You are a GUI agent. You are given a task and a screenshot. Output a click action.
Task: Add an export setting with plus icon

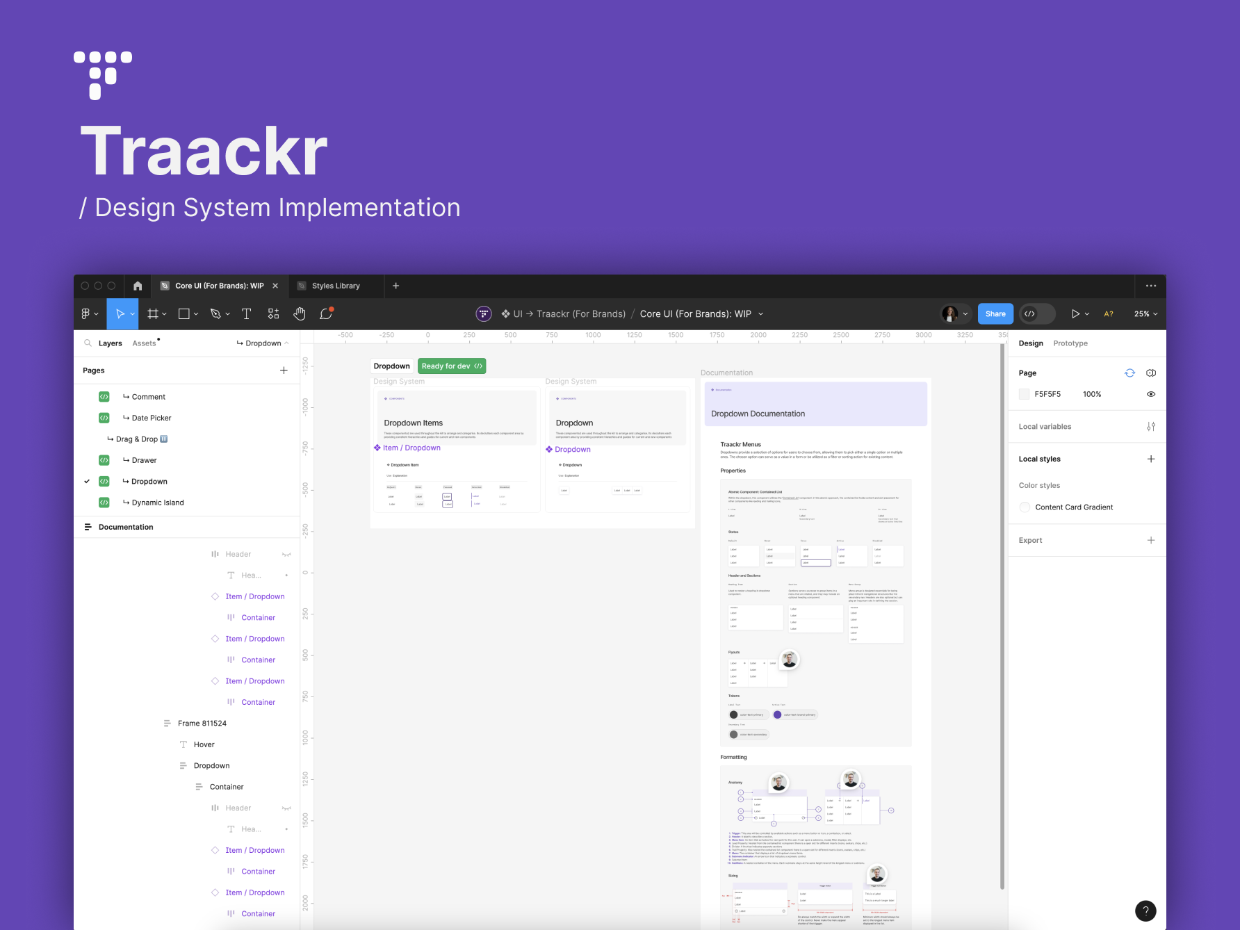coord(1151,540)
